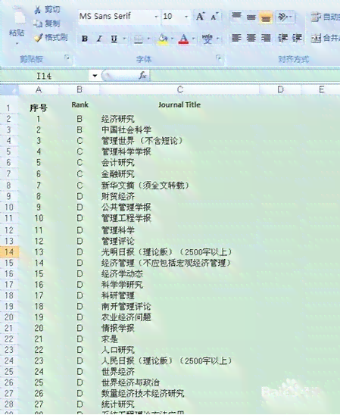Toggle underline formatting
The height and width of the screenshot is (415, 340).
(x=114, y=39)
